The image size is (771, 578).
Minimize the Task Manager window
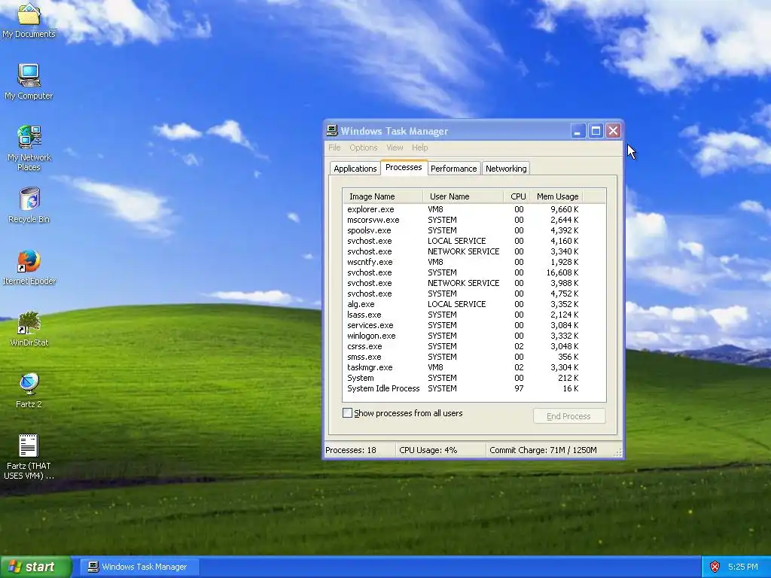[x=577, y=131]
